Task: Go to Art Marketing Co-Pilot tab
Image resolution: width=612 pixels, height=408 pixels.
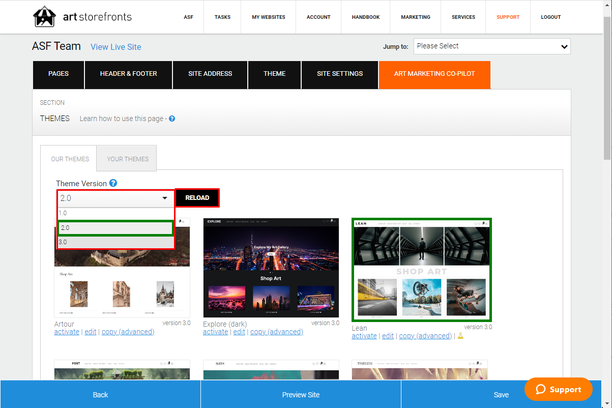Action: pos(434,74)
